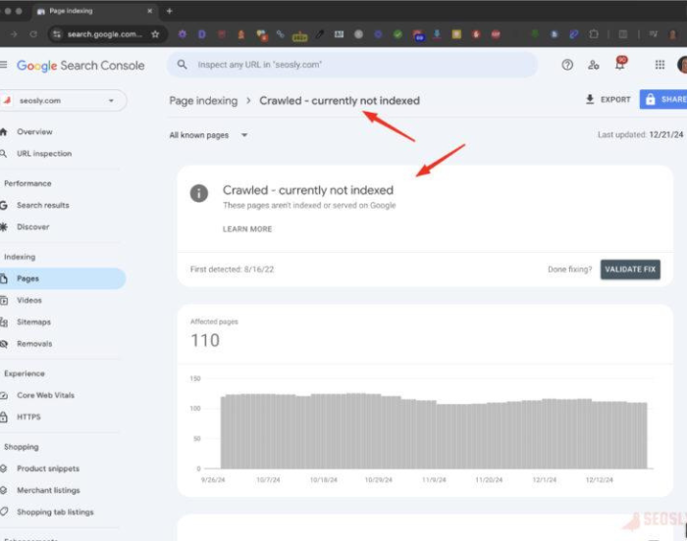
Task: Open the All known pages dropdown
Action: tap(208, 135)
